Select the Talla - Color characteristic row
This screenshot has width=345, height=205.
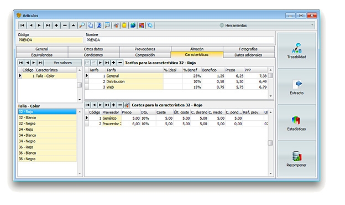coord(47,76)
